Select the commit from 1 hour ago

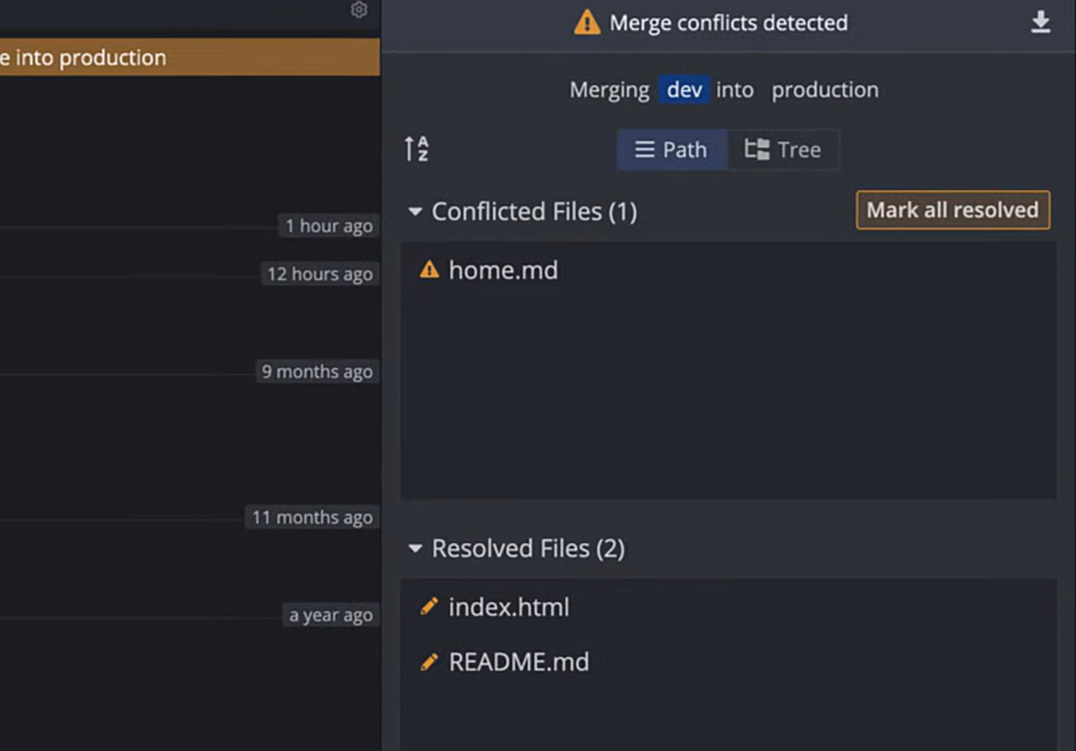click(x=187, y=226)
